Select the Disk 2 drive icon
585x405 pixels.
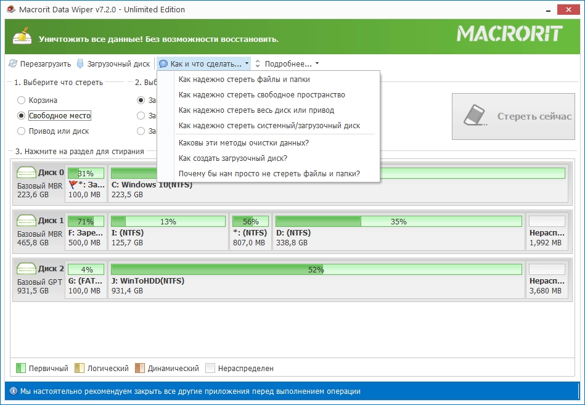[26, 269]
